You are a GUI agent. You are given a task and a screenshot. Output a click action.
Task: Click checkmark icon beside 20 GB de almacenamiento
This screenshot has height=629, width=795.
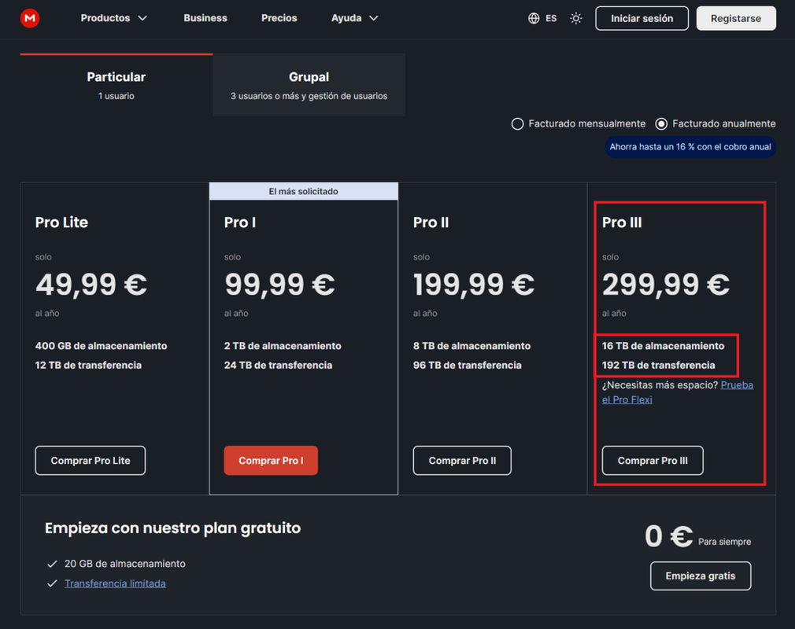pos(52,564)
